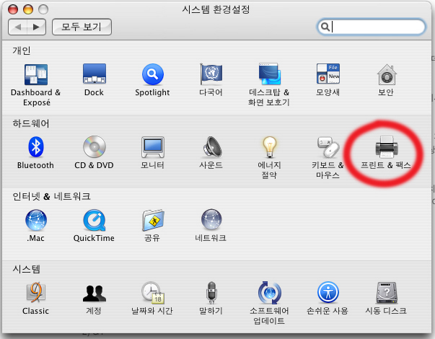435x339 pixels.
Task: Open CD & DVD preferences
Action: [x=94, y=148]
